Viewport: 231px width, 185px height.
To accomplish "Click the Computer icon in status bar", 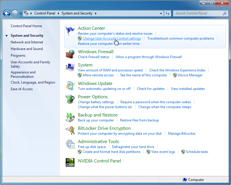I will pos(185,180).
